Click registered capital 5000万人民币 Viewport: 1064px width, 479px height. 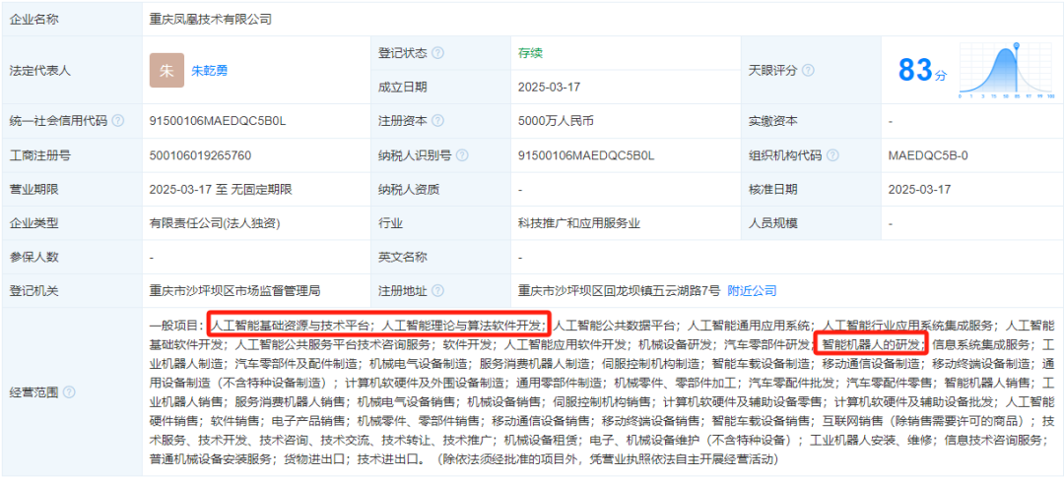[556, 121]
